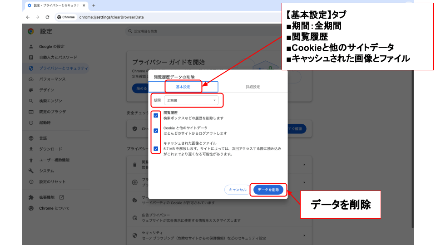
Task: Click the ダウンロード download icon in sidebar
Action: (31, 149)
